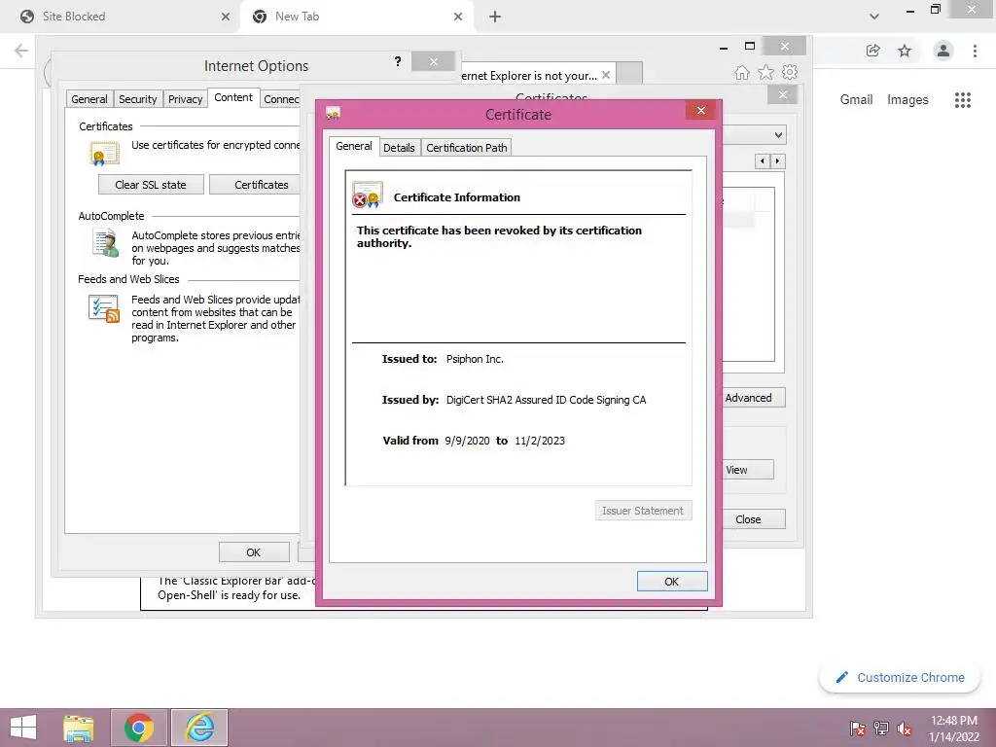This screenshot has height=747, width=996.
Task: Click the left tab scroll arrow in Certificates window
Action: [x=763, y=161]
